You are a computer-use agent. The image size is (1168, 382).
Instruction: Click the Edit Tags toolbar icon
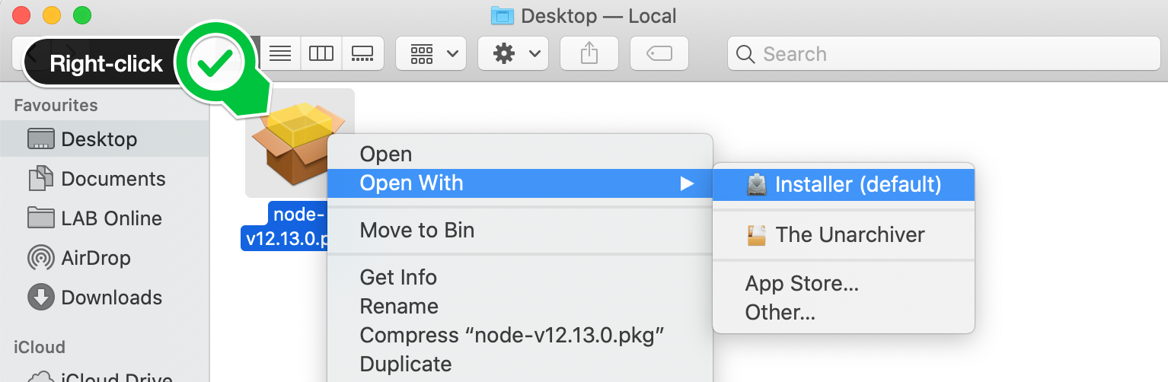pos(659,54)
